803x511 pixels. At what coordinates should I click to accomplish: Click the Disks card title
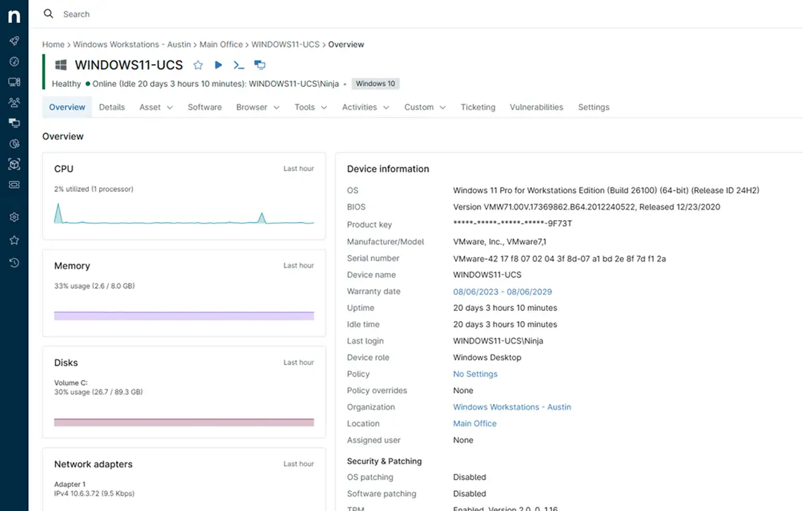tap(66, 363)
